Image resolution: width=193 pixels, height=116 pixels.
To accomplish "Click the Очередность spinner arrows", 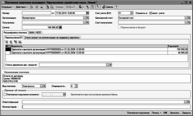I will click(x=76, y=86).
